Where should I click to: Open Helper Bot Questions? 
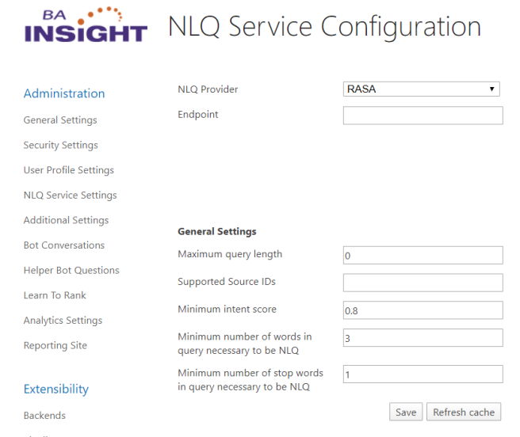(71, 271)
